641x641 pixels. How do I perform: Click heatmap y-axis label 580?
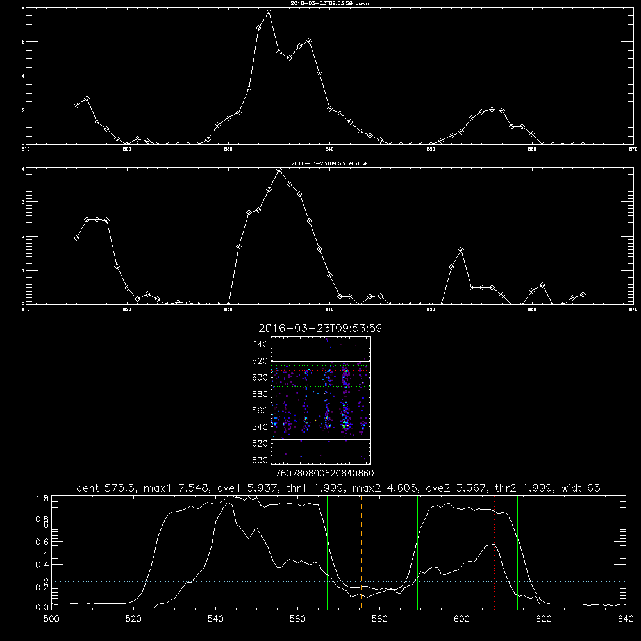pyautogui.click(x=260, y=394)
